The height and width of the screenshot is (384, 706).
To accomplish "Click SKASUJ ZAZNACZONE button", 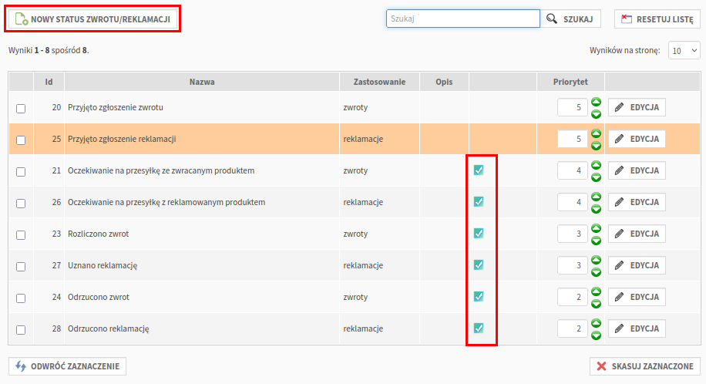I will [x=645, y=366].
